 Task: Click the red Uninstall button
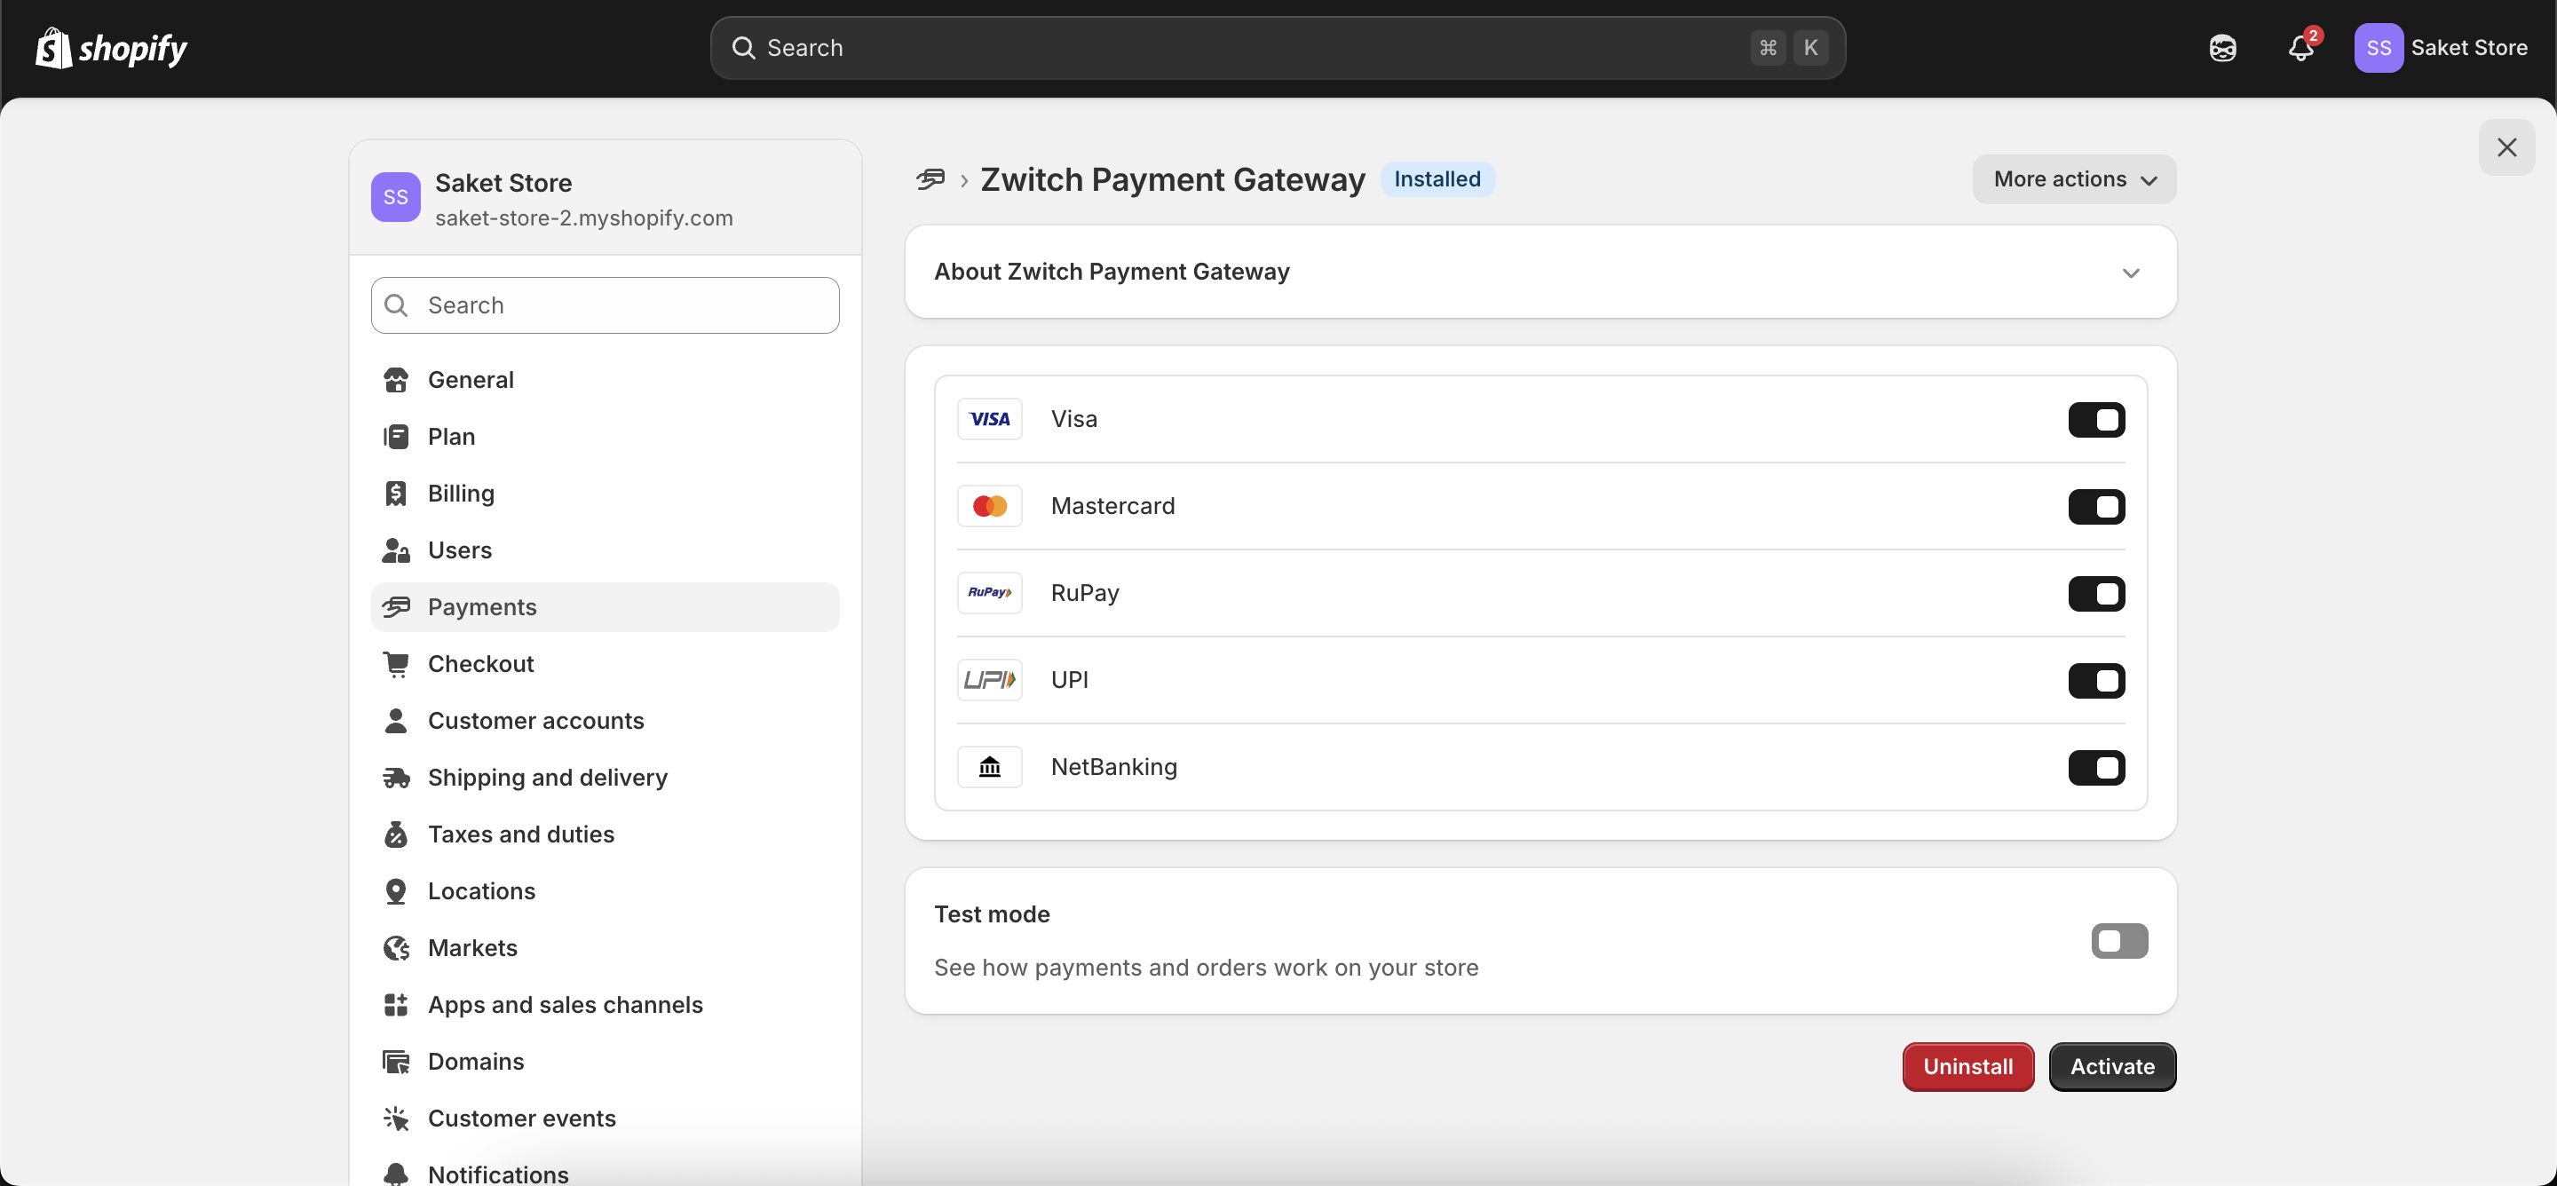tap(1967, 1067)
